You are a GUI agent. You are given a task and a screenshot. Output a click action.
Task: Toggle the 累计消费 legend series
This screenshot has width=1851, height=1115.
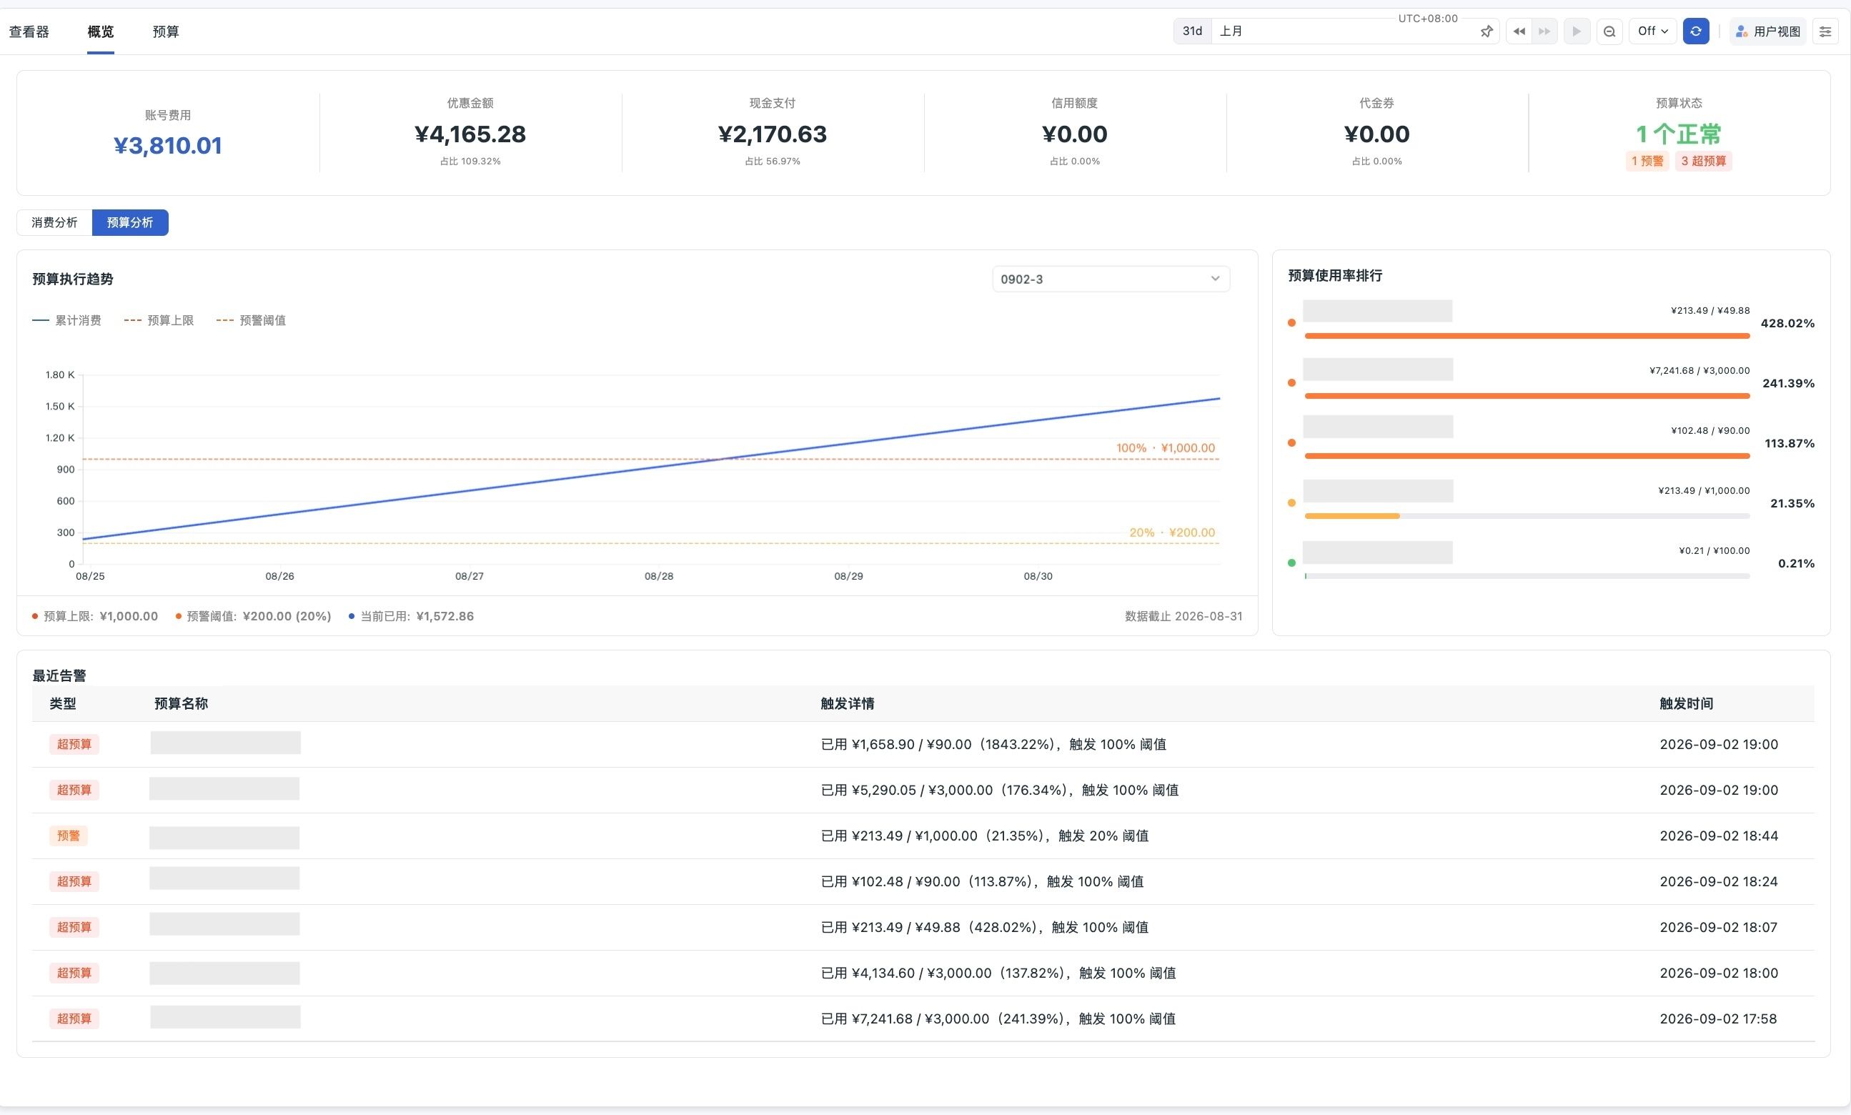click(x=67, y=321)
